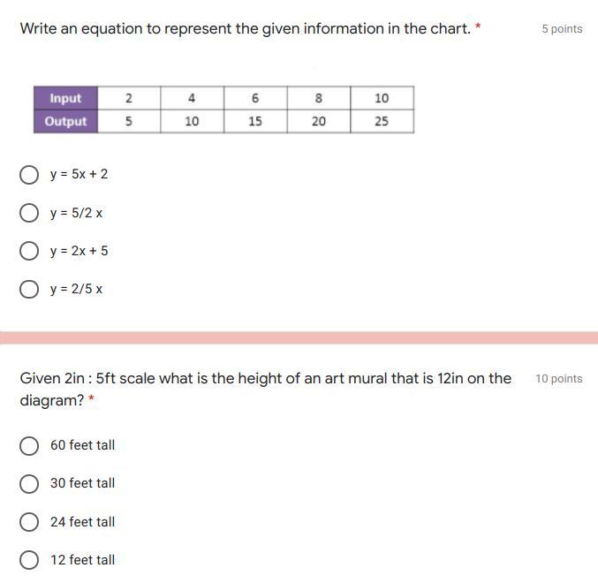Click the 'Output' header cell in the table

pyautogui.click(x=65, y=121)
